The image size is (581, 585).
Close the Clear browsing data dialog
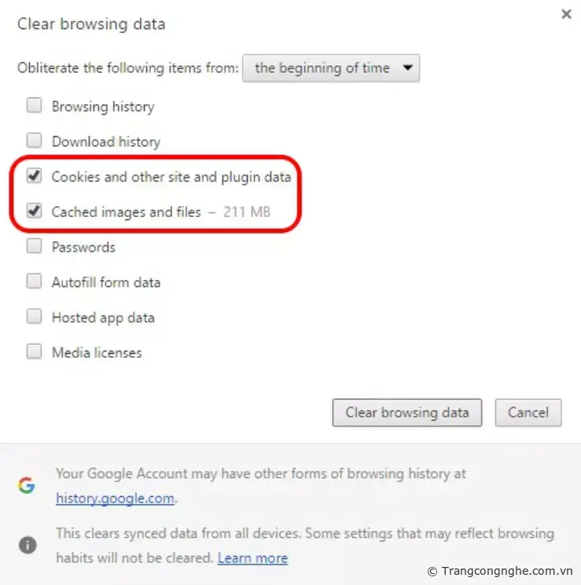pos(566,14)
